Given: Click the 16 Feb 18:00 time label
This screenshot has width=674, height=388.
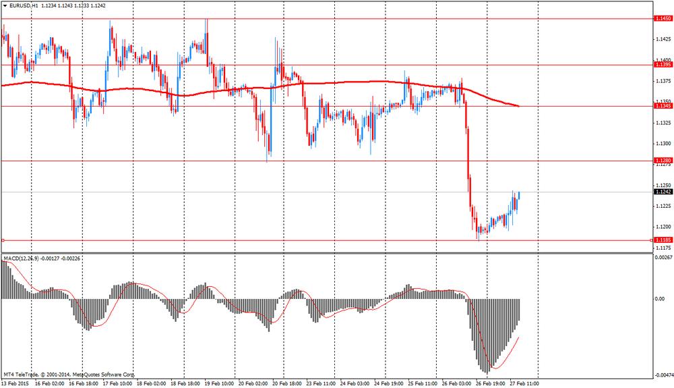Looking at the screenshot, I should (84, 384).
